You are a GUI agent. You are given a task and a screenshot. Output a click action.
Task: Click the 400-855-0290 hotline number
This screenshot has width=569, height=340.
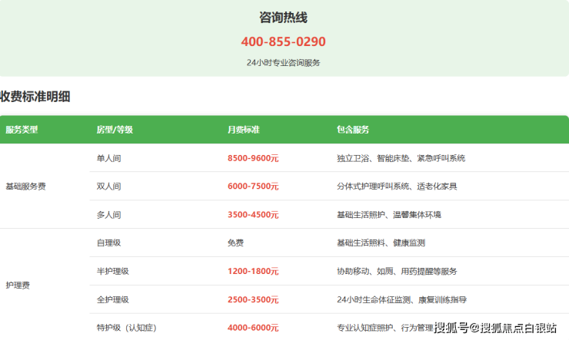click(x=283, y=41)
